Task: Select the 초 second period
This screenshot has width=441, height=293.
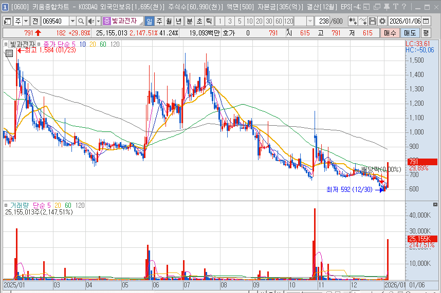Action: 199,21
